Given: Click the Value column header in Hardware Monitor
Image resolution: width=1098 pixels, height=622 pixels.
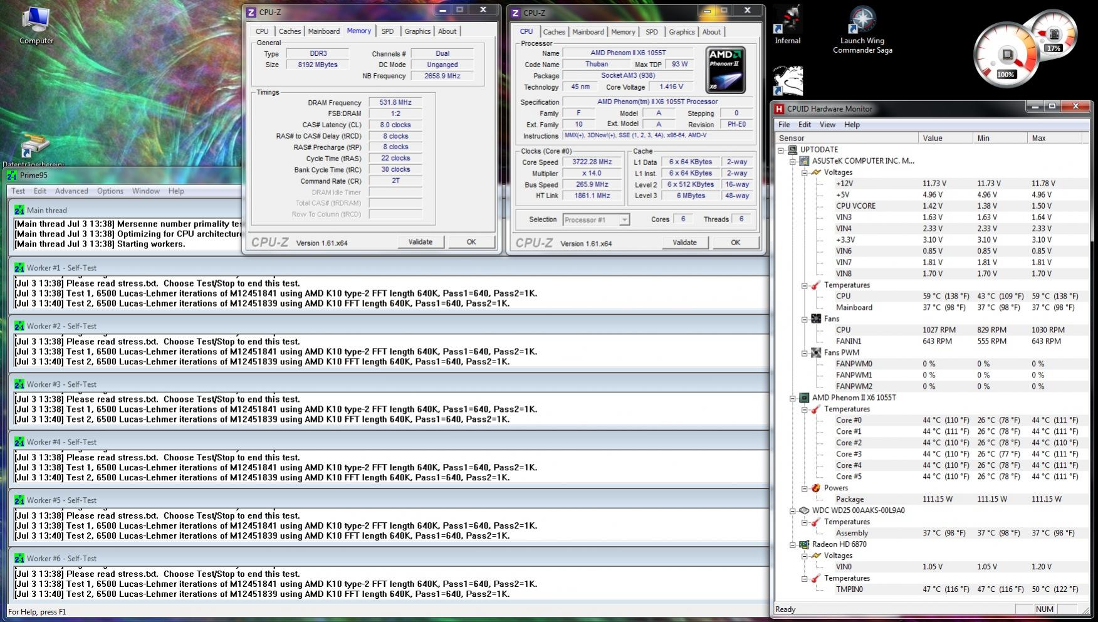Looking at the screenshot, I should [x=946, y=138].
